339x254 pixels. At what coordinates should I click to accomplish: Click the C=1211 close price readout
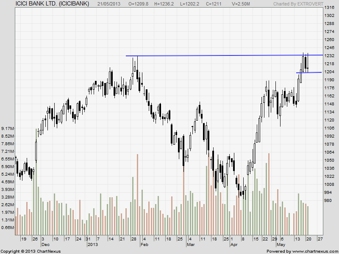click(x=225, y=4)
